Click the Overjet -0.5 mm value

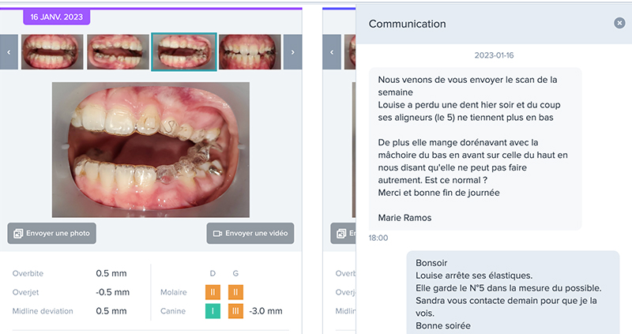[x=110, y=292]
